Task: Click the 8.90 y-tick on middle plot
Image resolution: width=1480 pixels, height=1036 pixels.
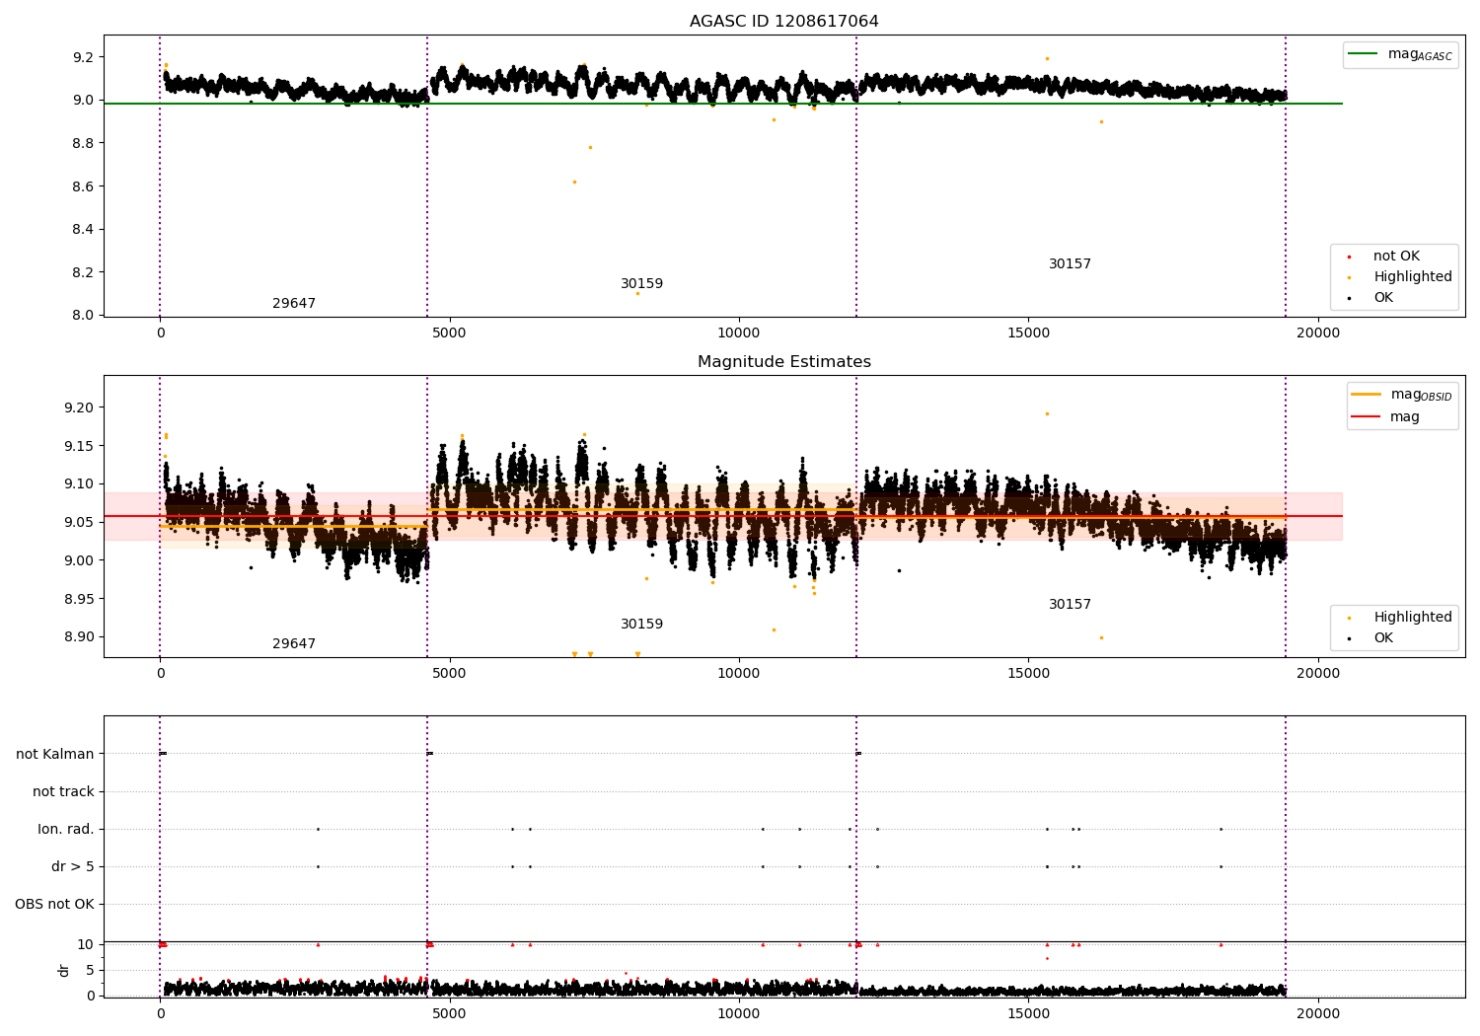Action: (79, 636)
